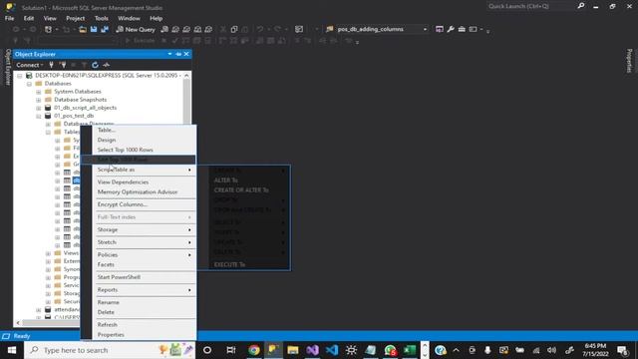Click the volume icon in system tray
The height and width of the screenshot is (359, 638).
tap(551, 350)
